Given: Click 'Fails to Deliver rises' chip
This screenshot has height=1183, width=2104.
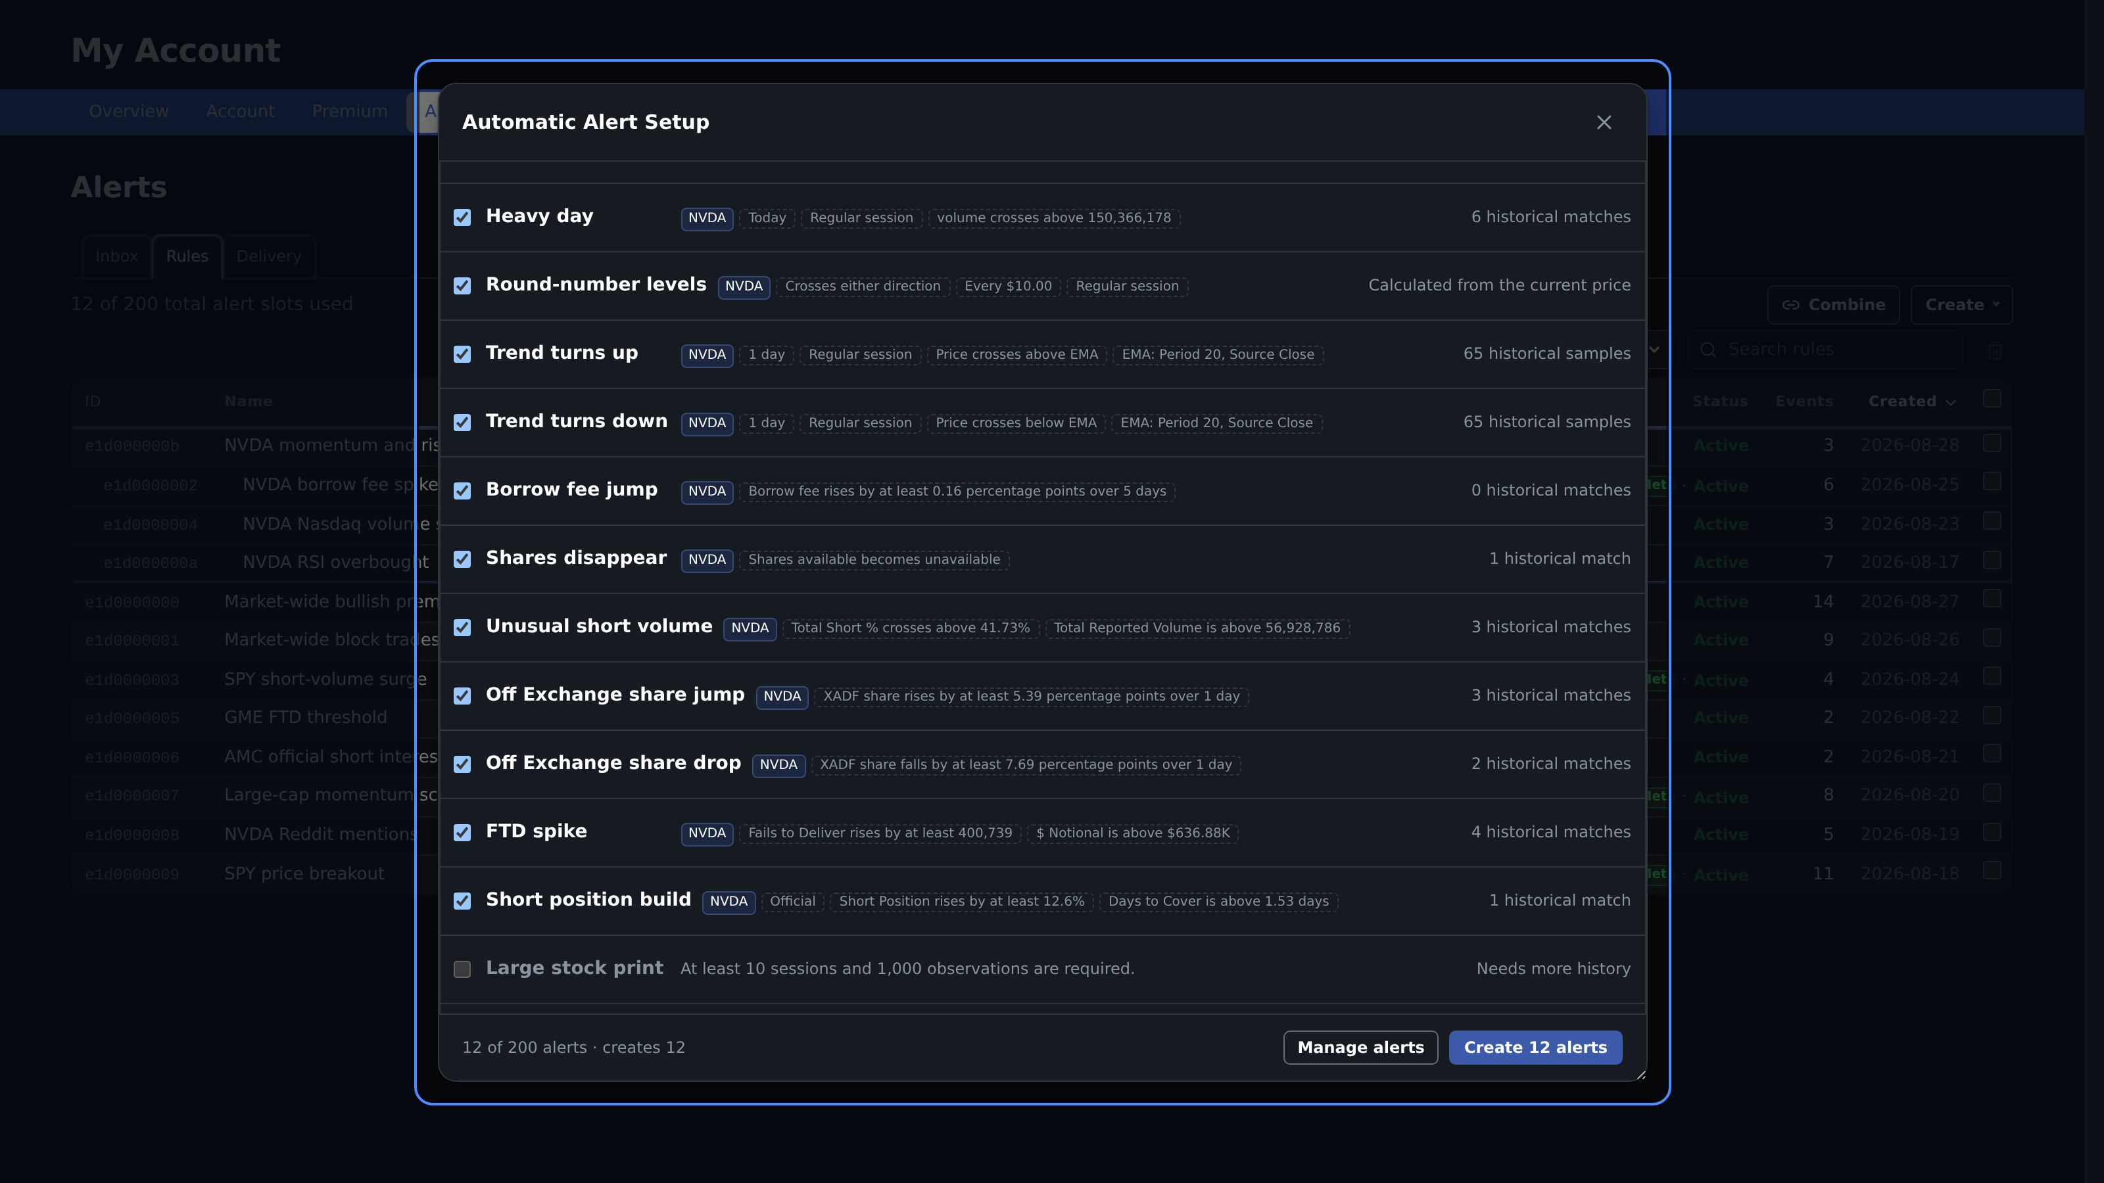Looking at the screenshot, I should pos(880,833).
